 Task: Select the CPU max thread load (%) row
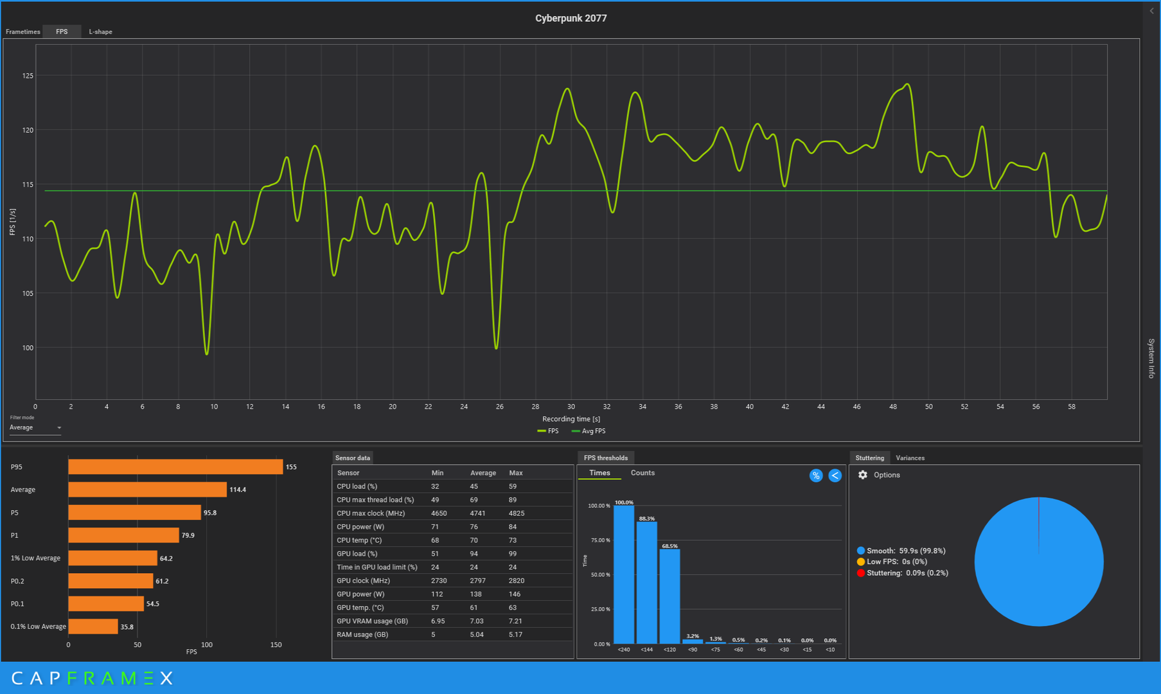click(x=452, y=500)
